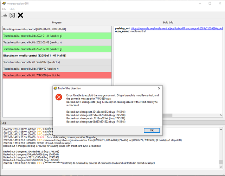Close the mozregression GUI main window
The width and height of the screenshot is (225, 176).
(220, 4)
